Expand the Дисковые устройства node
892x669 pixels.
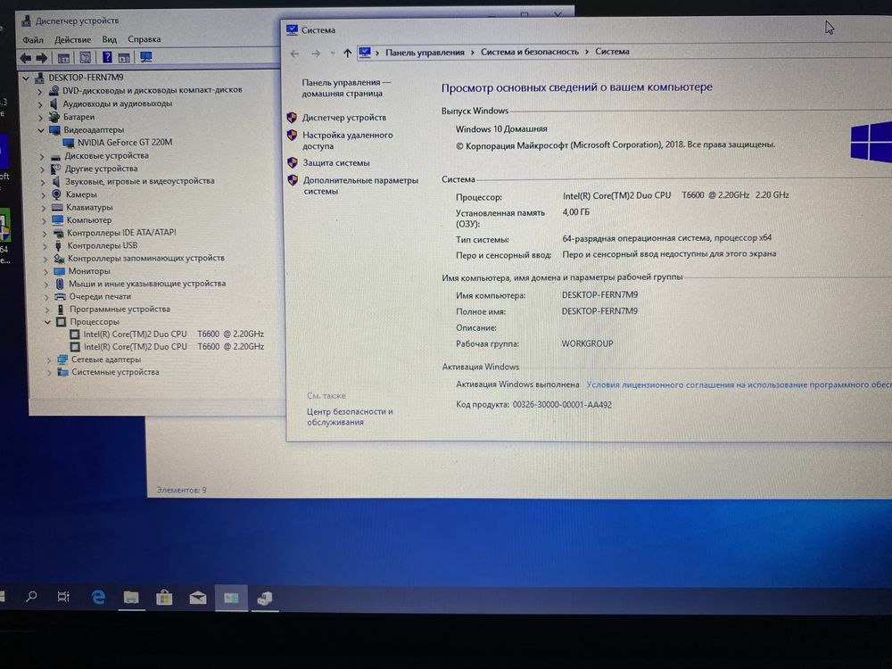42,156
